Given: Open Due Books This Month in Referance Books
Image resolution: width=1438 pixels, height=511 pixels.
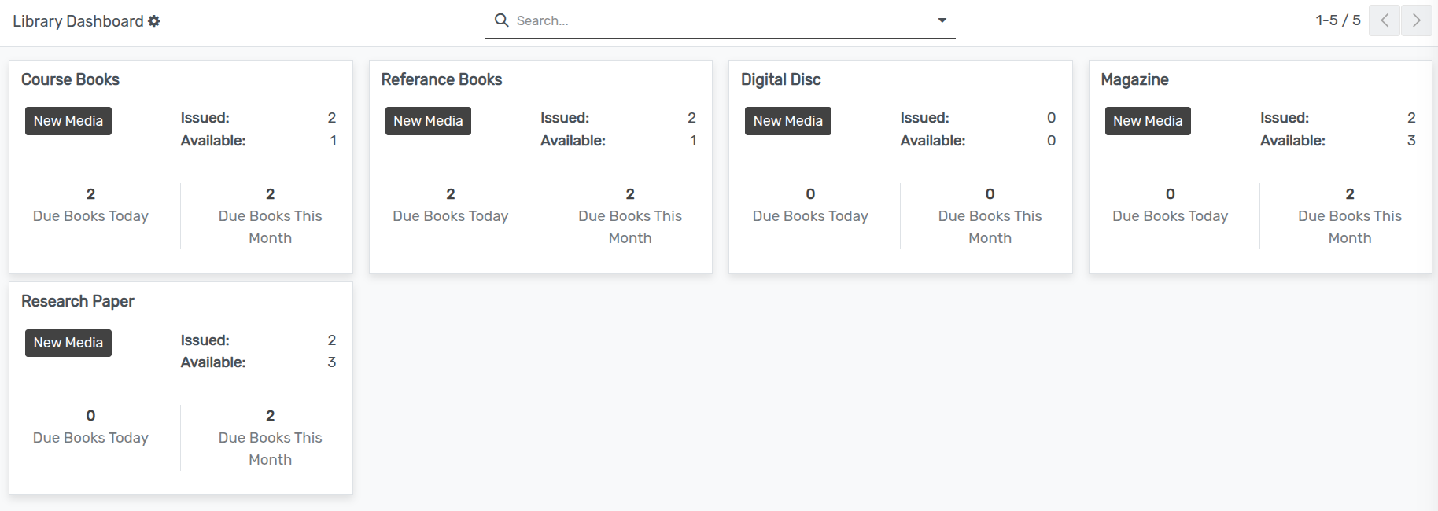Looking at the screenshot, I should click(x=630, y=216).
